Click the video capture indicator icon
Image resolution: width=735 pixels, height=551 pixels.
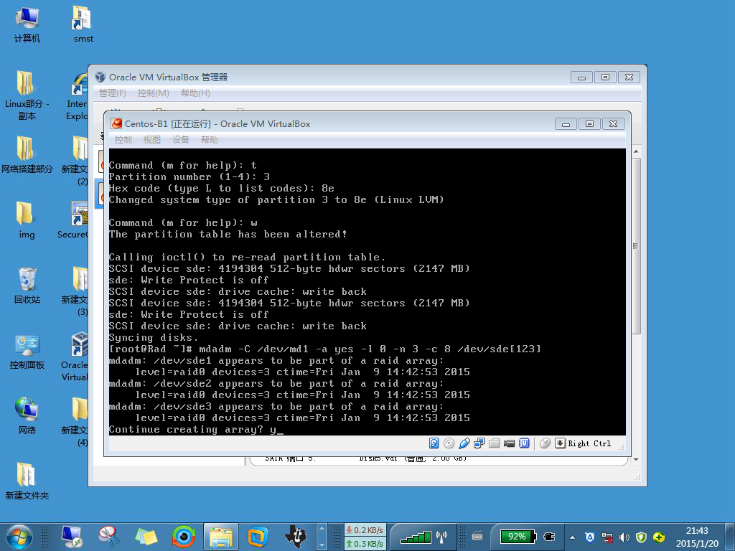tap(509, 443)
